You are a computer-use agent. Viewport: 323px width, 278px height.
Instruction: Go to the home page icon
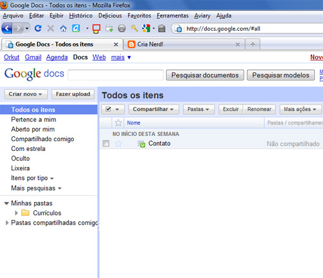63,28
